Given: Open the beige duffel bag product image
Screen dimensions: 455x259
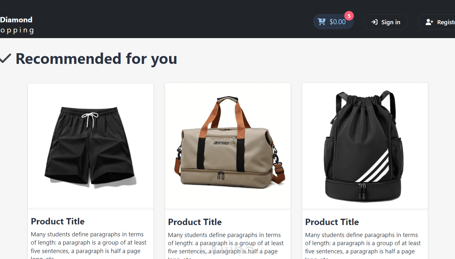Looking at the screenshot, I should 228,146.
